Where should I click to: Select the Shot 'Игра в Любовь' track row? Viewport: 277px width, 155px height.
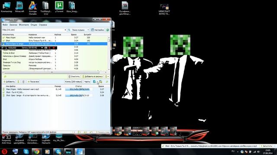[55, 59]
